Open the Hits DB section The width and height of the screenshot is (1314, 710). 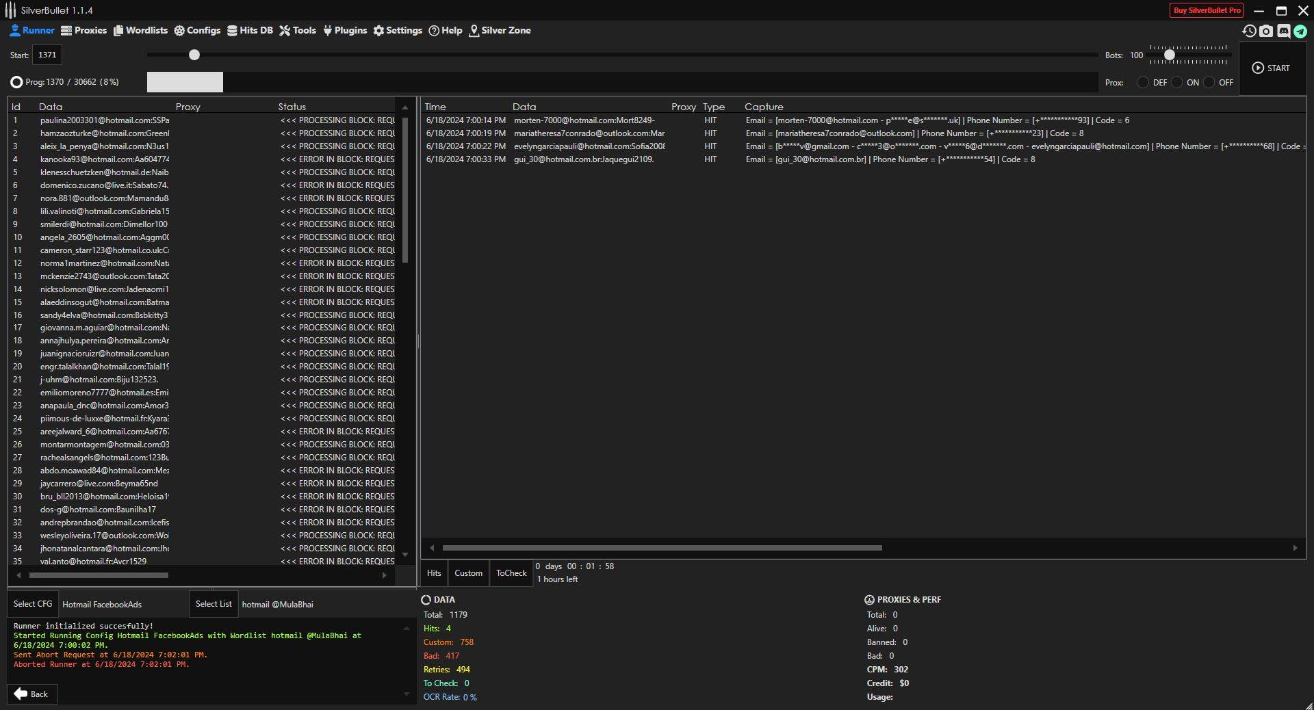250,30
